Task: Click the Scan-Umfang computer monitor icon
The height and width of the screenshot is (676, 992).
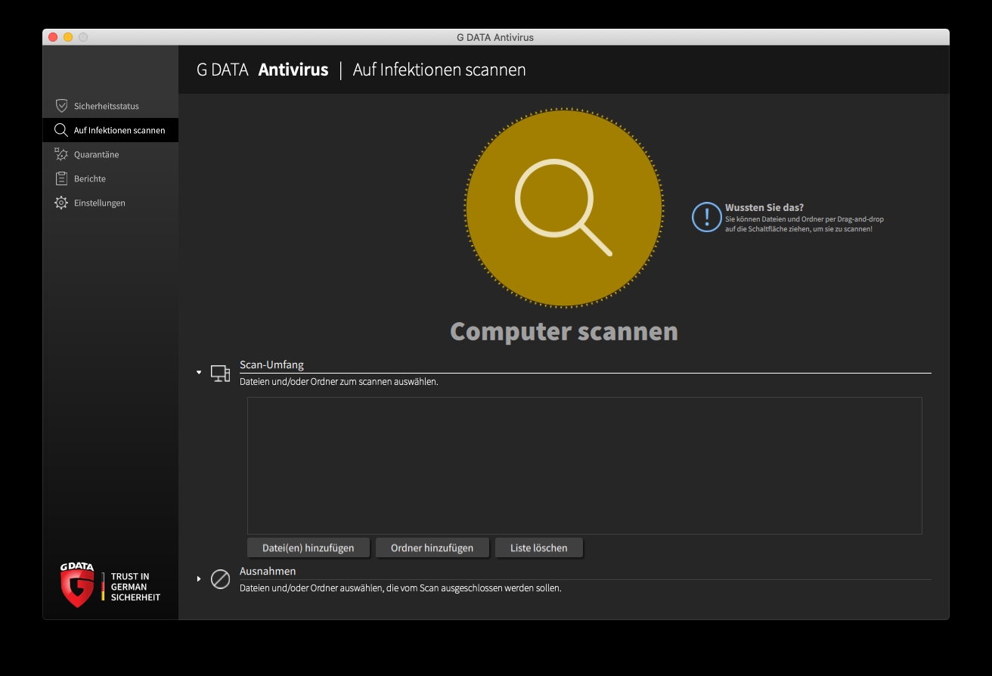Action: tap(220, 373)
